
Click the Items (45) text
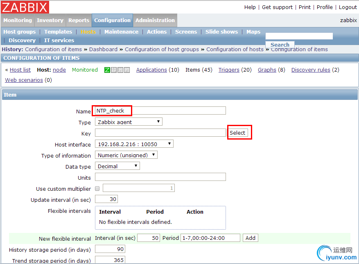[x=199, y=70]
